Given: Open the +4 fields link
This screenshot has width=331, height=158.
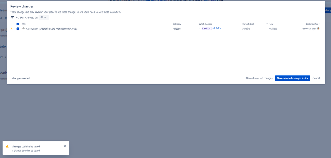Looking at the screenshot, I should (x=217, y=28).
